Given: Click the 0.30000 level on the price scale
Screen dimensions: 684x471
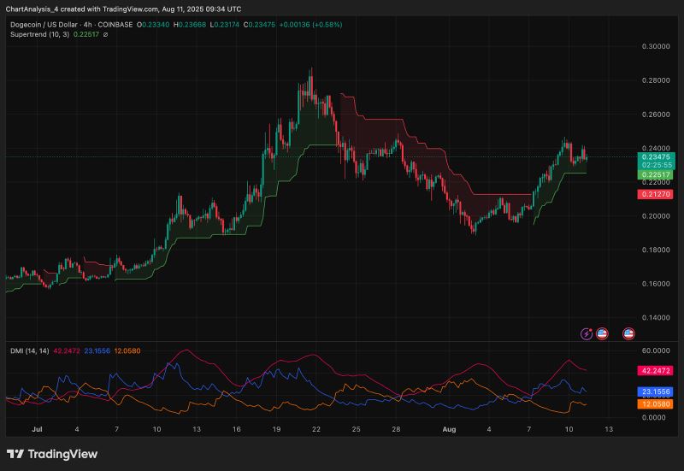Looking at the screenshot, I should pos(654,46).
